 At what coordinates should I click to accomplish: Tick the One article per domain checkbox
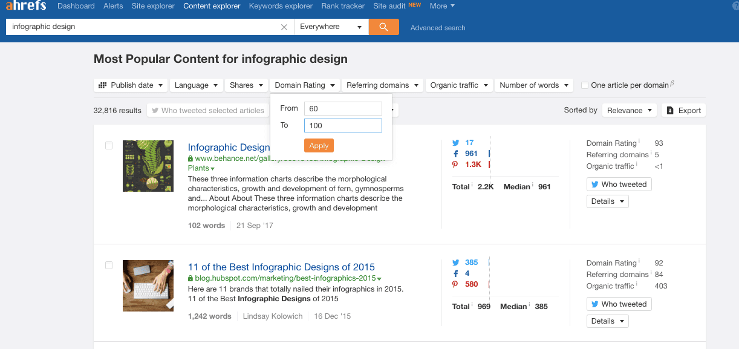click(x=585, y=85)
